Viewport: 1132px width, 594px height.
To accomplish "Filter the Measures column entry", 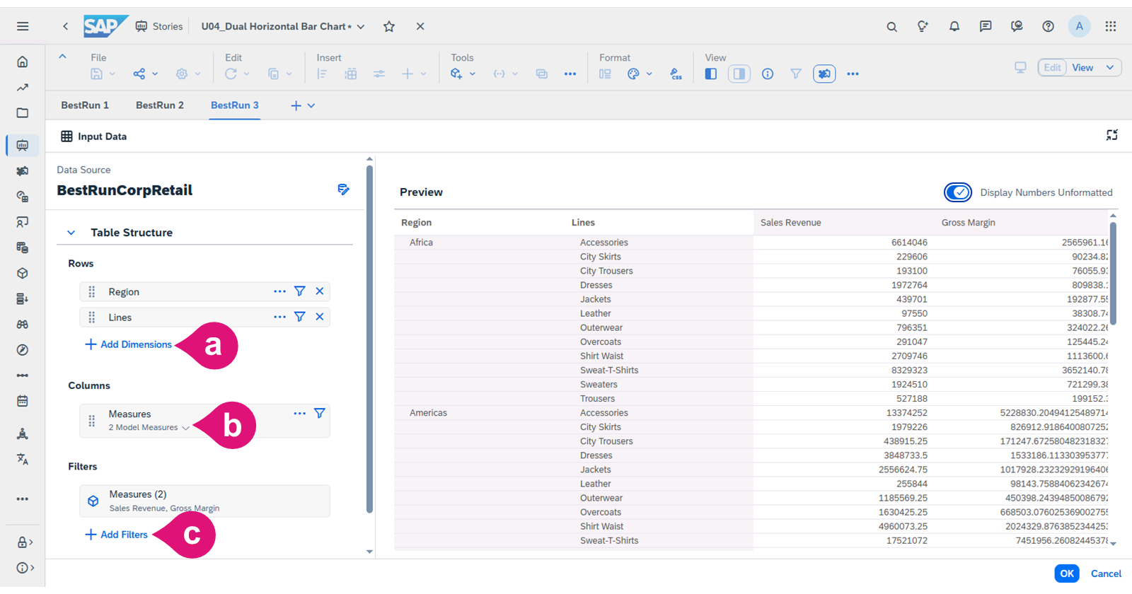I will pyautogui.click(x=320, y=413).
